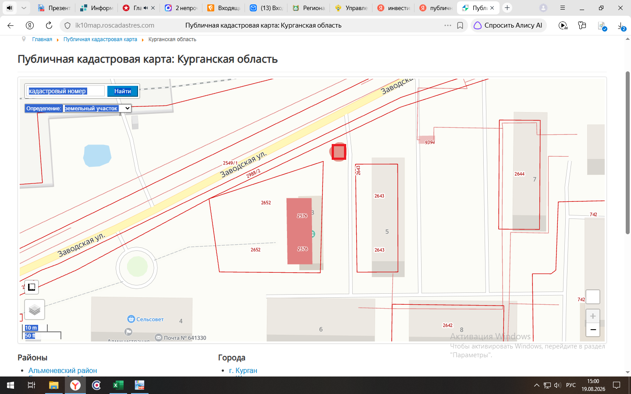Viewport: 631px width, 394px height.
Task: Click the Почта № 641330 marker
Action: coord(159,338)
